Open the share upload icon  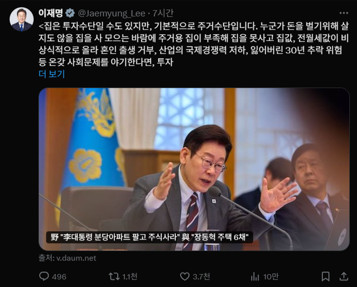click(x=344, y=276)
